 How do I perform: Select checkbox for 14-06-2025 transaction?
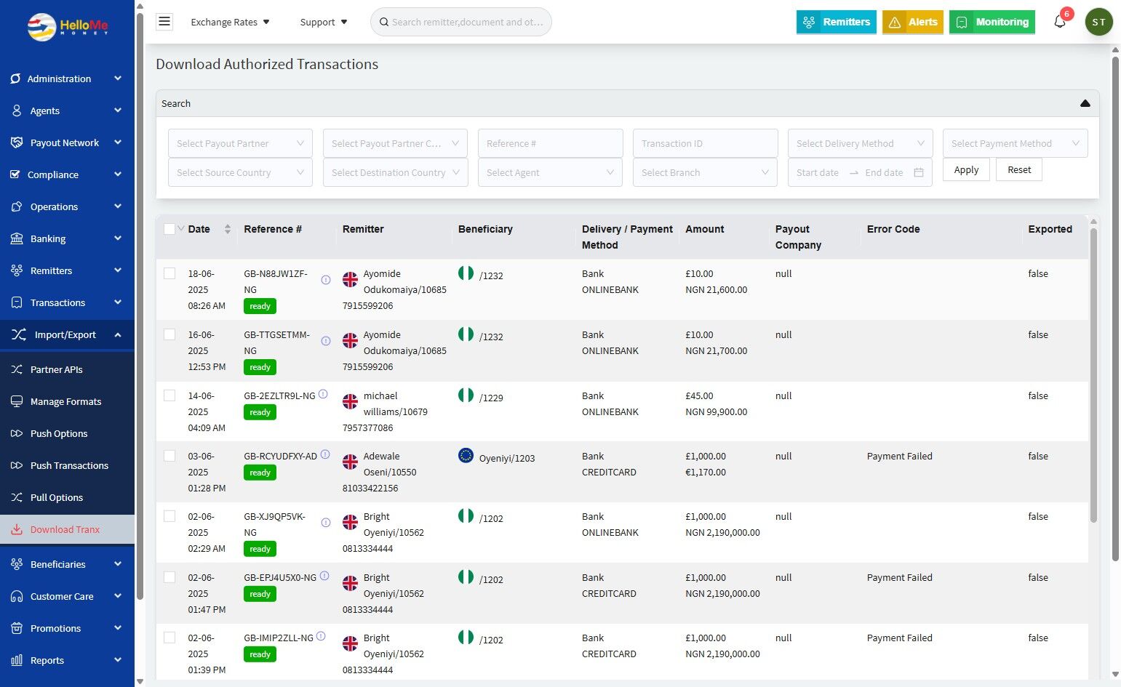(169, 395)
